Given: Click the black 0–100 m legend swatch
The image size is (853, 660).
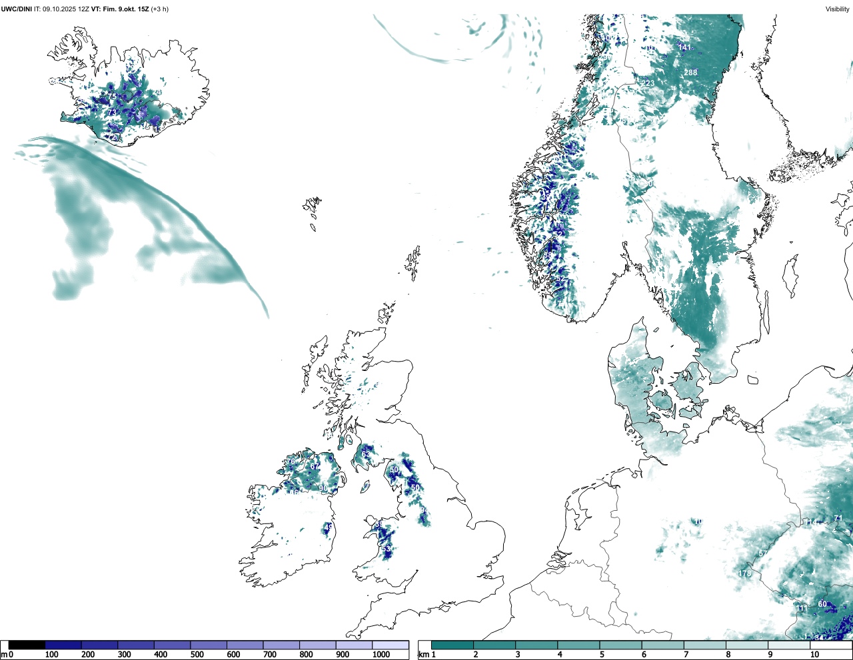Looking at the screenshot, I should (x=27, y=645).
